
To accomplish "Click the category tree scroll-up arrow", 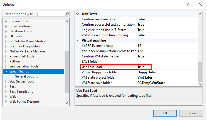I will pos(67,21).
